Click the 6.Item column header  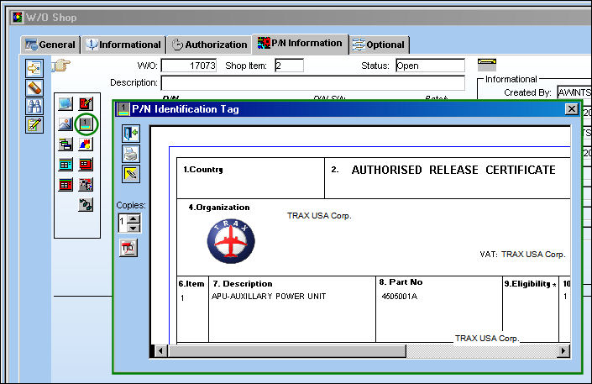(191, 284)
